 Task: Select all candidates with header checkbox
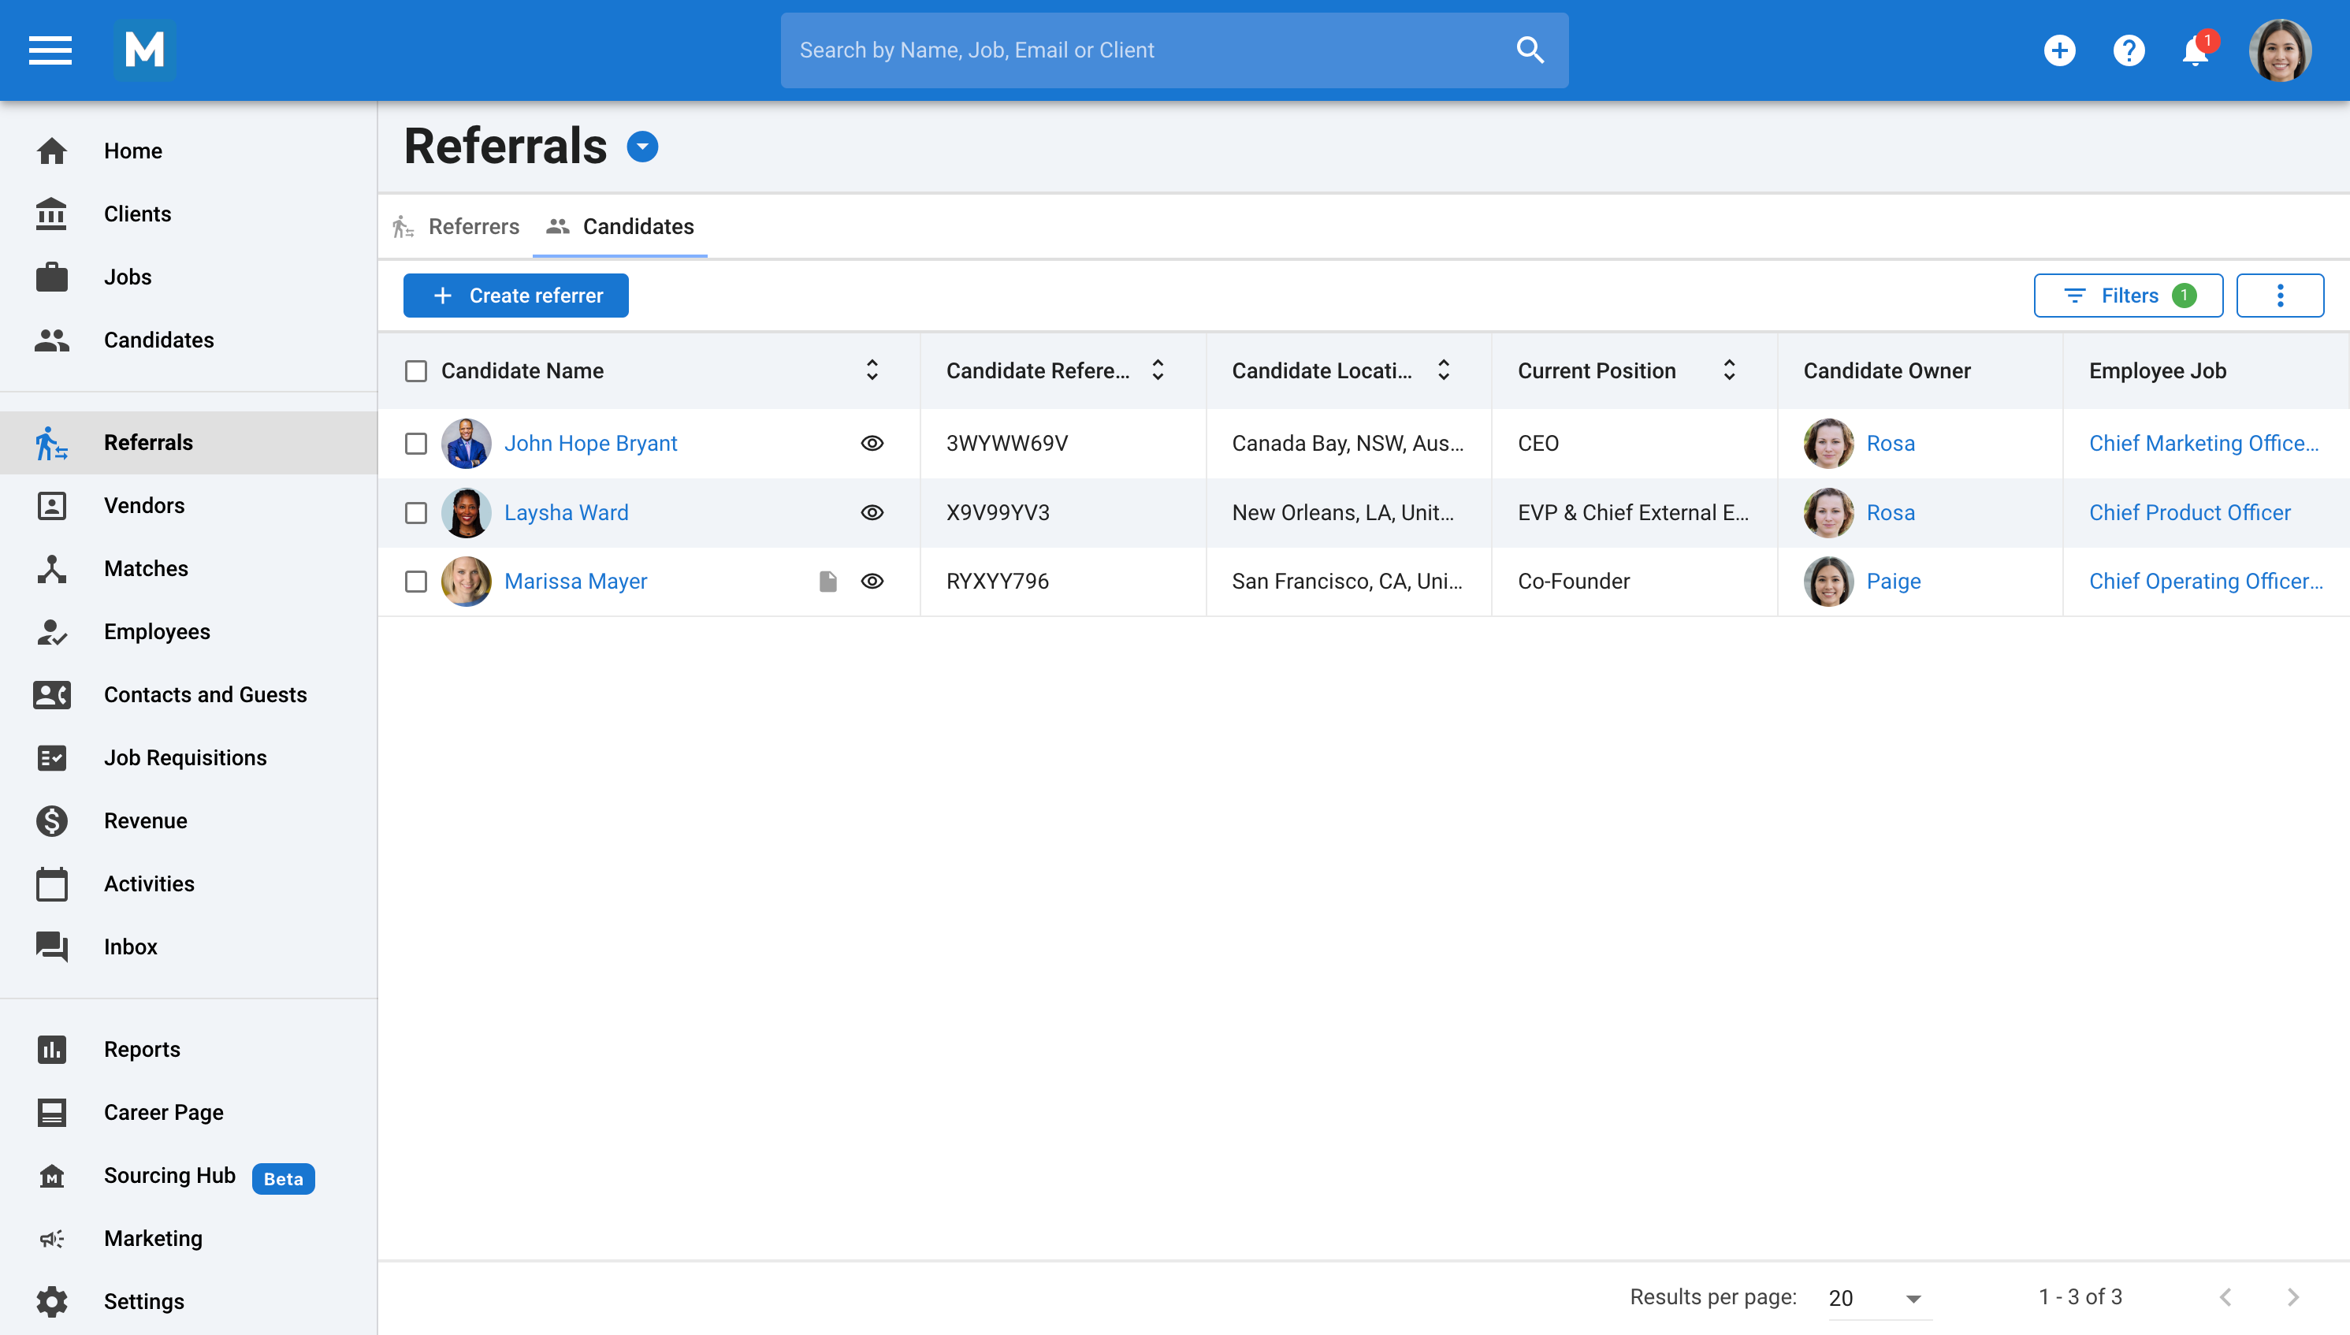[416, 370]
